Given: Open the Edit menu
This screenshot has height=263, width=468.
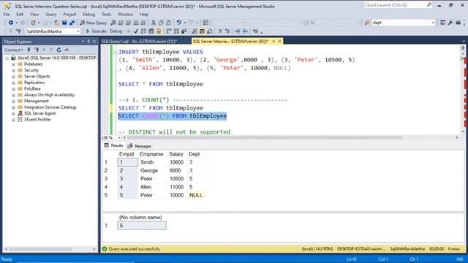Looking at the screenshot, I should [x=20, y=15].
